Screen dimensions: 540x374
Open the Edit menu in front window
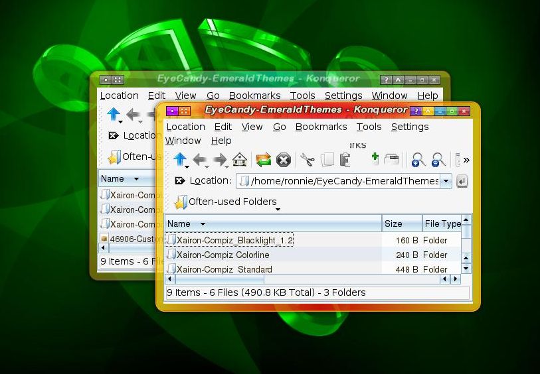(x=223, y=127)
